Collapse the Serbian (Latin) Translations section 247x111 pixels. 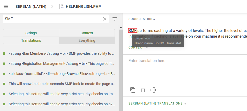tap(157, 103)
